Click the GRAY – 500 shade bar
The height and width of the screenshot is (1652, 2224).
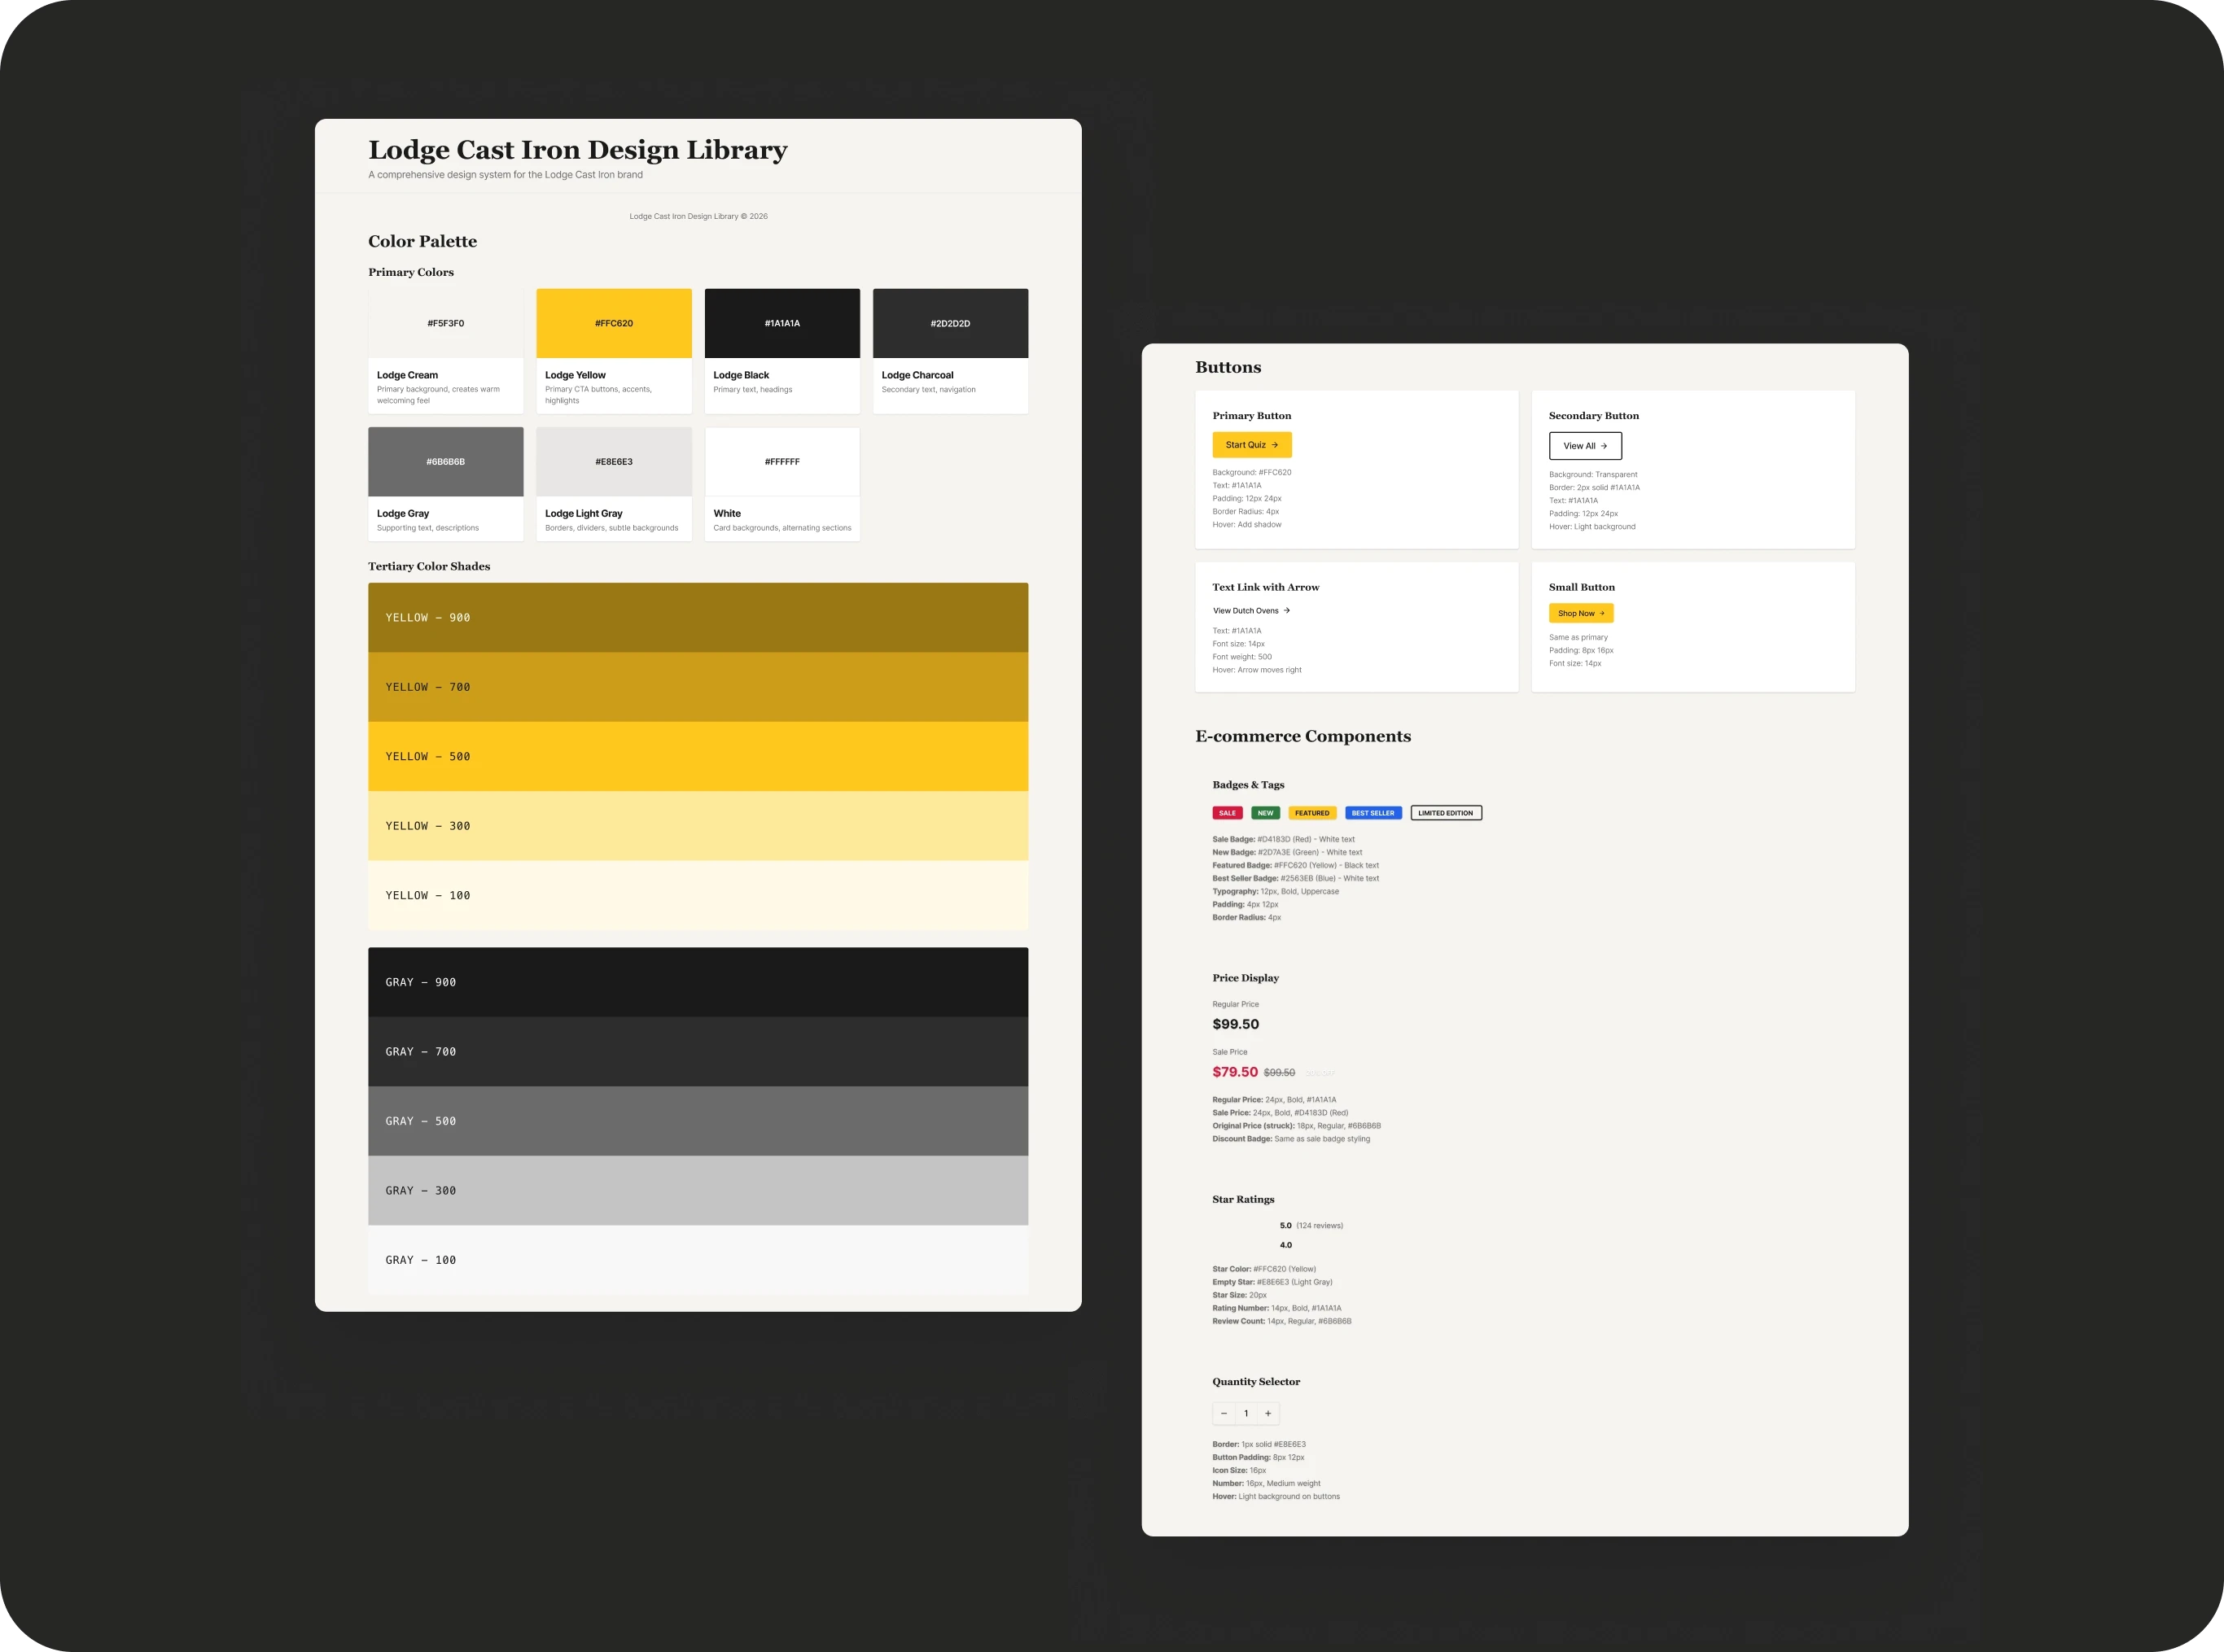[x=698, y=1121]
